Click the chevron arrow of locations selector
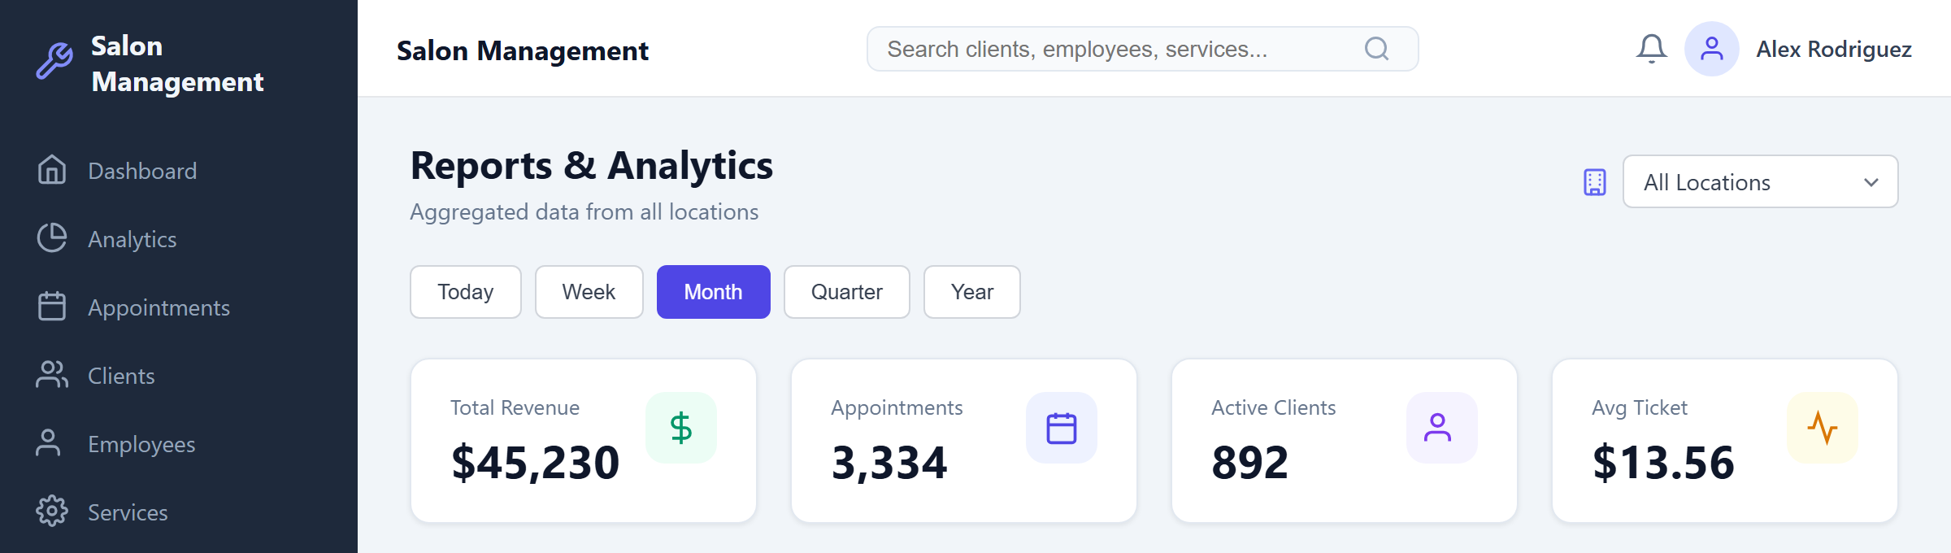This screenshot has height=553, width=1951. click(x=1871, y=182)
